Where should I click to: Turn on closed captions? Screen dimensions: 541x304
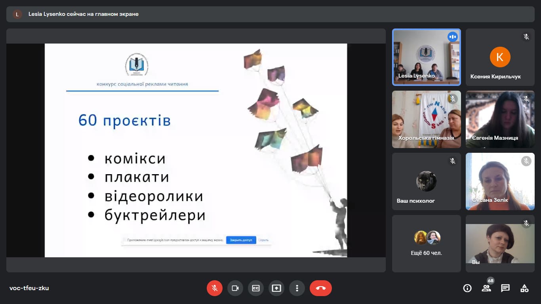pos(256,288)
